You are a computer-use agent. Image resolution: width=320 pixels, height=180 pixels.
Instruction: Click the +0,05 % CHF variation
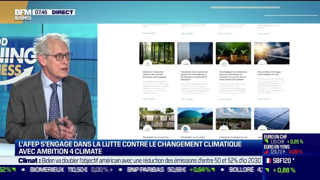[x=295, y=142]
